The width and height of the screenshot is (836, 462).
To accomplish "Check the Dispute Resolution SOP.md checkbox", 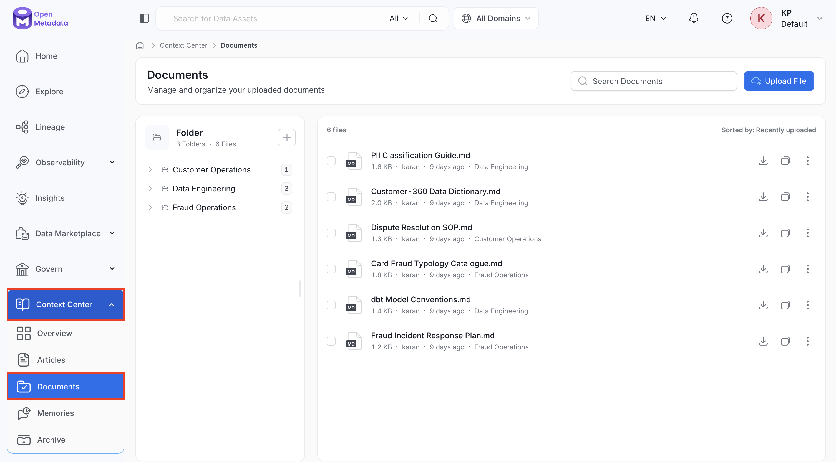I will coord(331,233).
